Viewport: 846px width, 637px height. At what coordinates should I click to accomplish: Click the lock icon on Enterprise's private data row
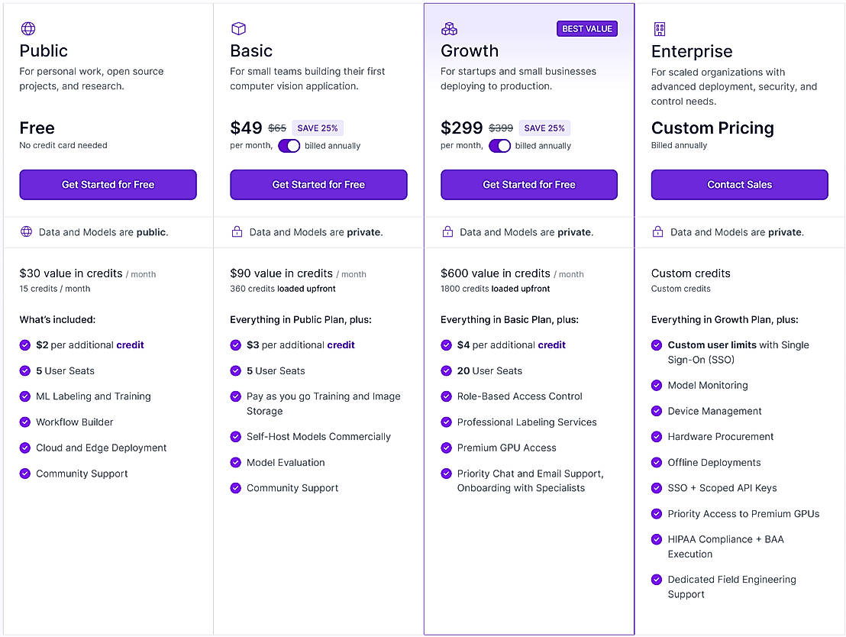[658, 232]
